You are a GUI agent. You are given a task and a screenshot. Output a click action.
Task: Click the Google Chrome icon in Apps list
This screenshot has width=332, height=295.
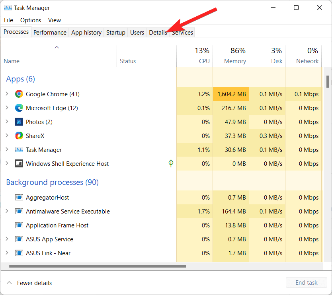(19, 94)
